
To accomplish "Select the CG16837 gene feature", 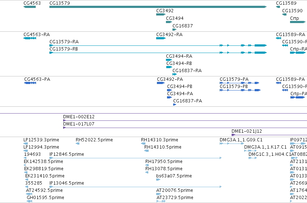I will click(x=174, y=30).
